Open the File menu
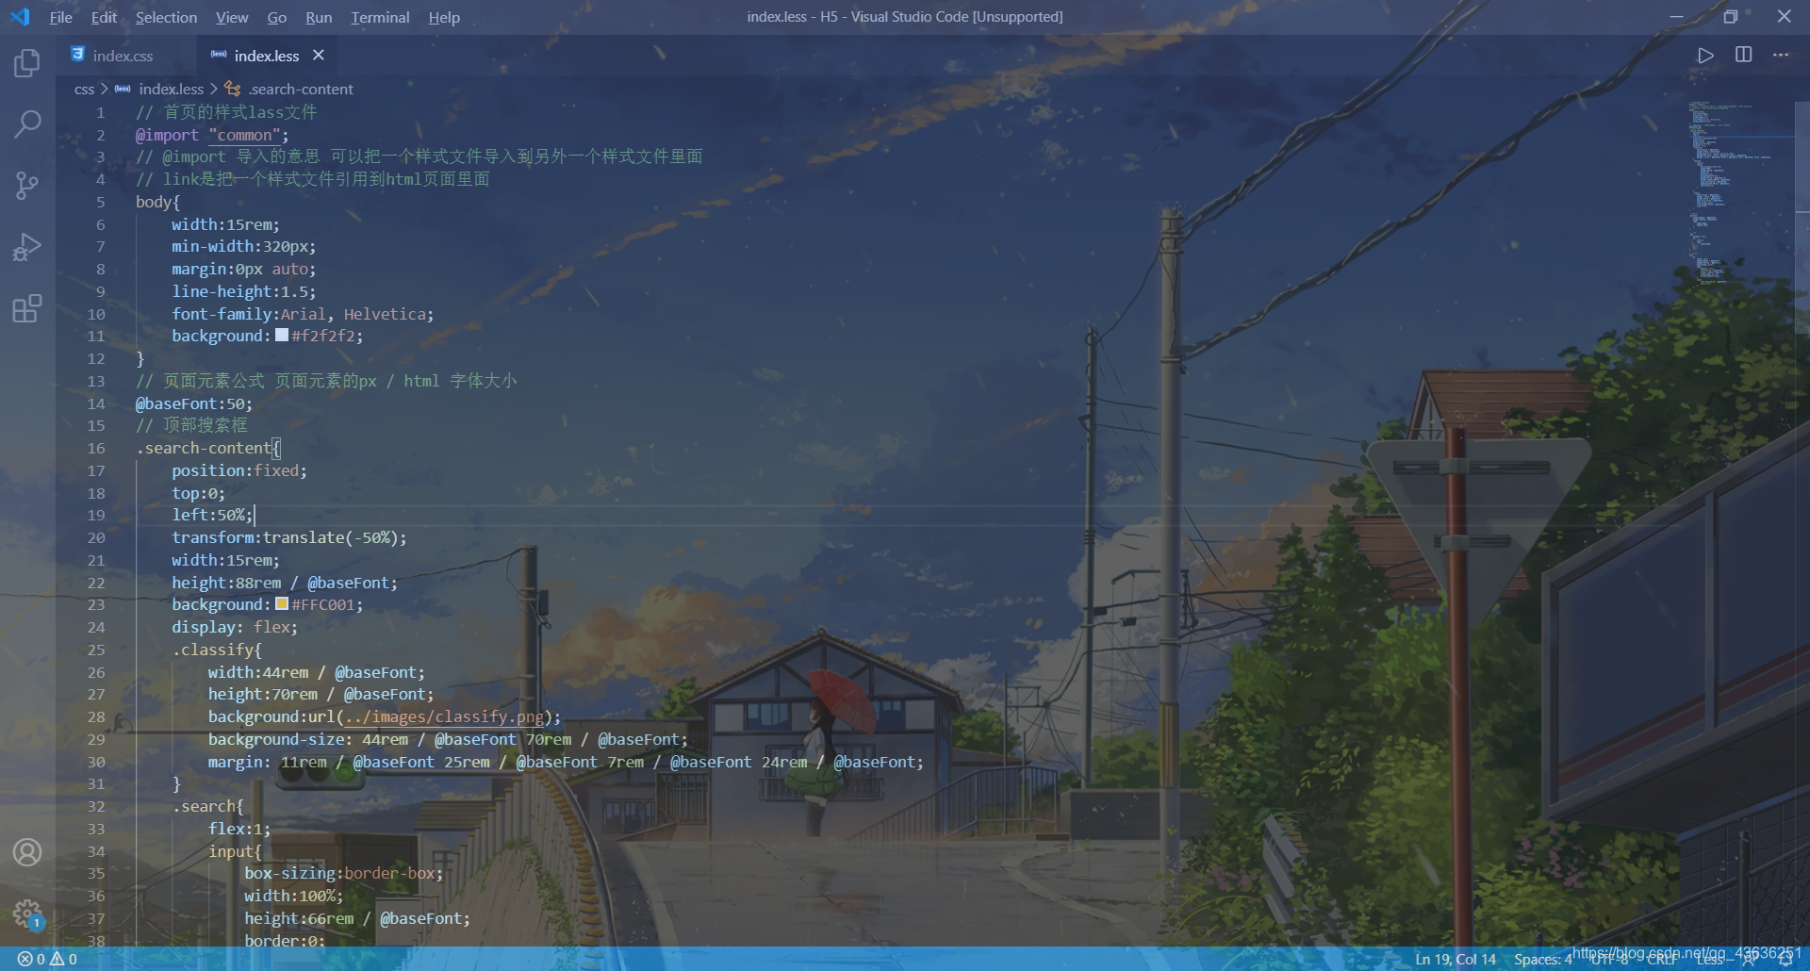 60,17
